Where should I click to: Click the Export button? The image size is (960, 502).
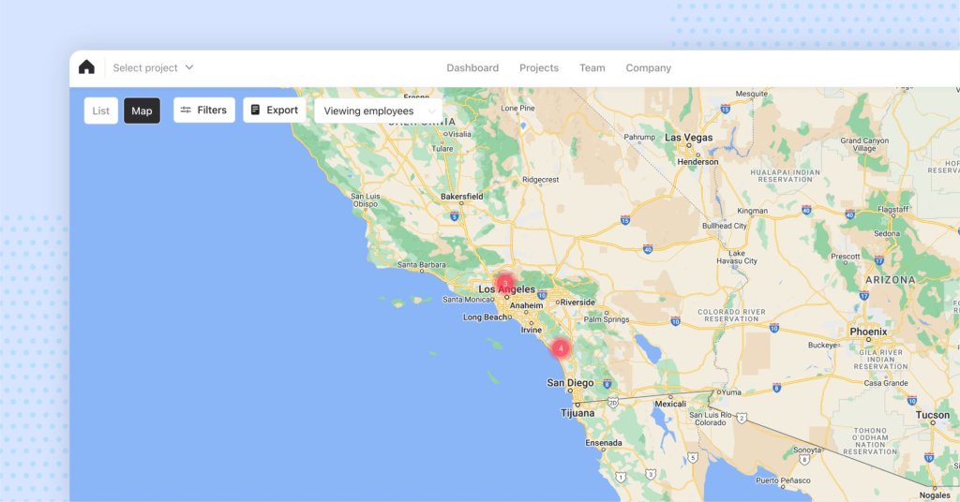(275, 111)
